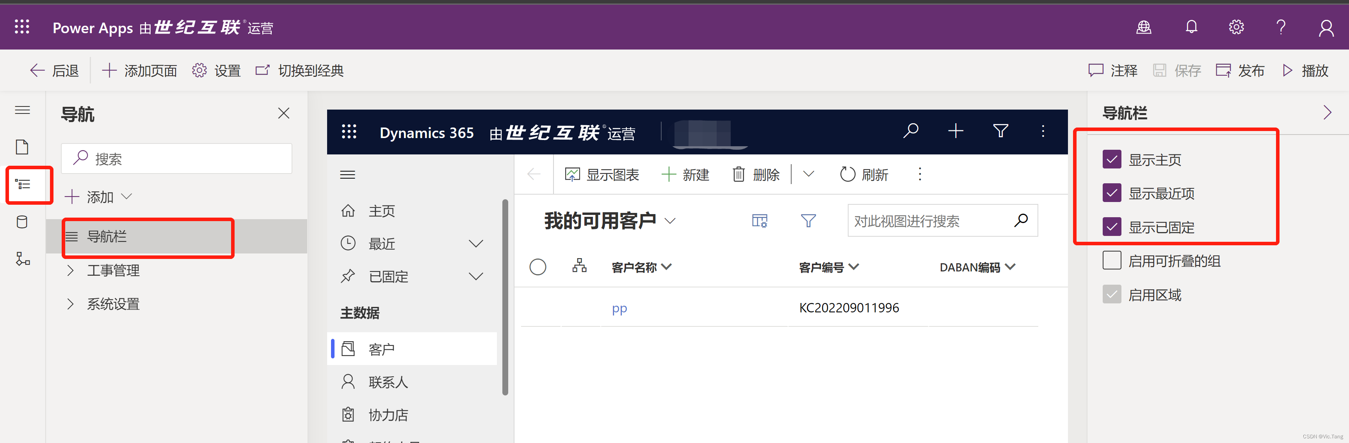Click the notification bell icon
The height and width of the screenshot is (443, 1349).
[1191, 27]
